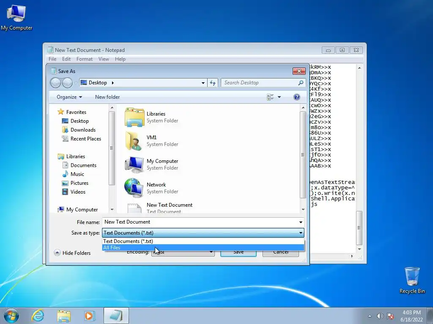Select Downloads under Favorites

[x=83, y=130]
